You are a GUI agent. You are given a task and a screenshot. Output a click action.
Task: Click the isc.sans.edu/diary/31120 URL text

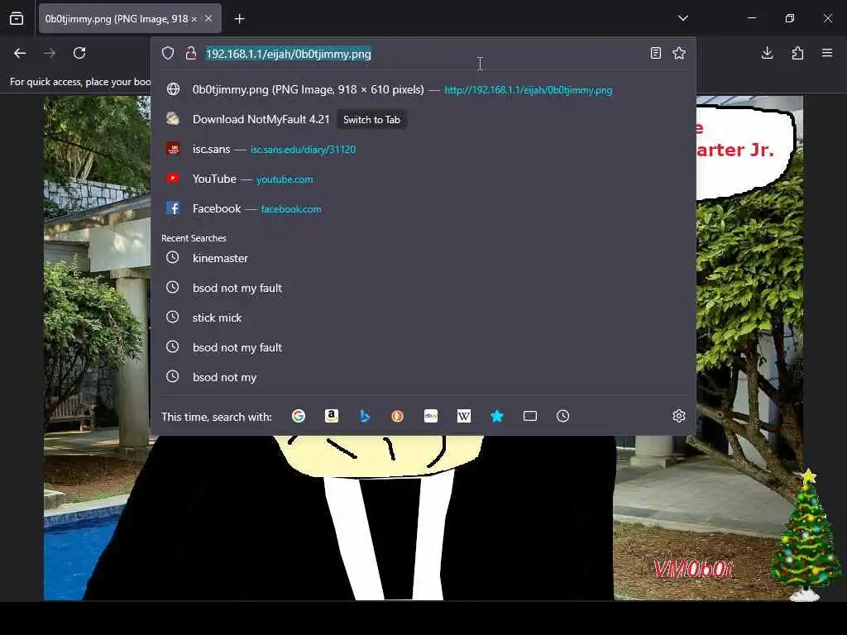coord(303,150)
